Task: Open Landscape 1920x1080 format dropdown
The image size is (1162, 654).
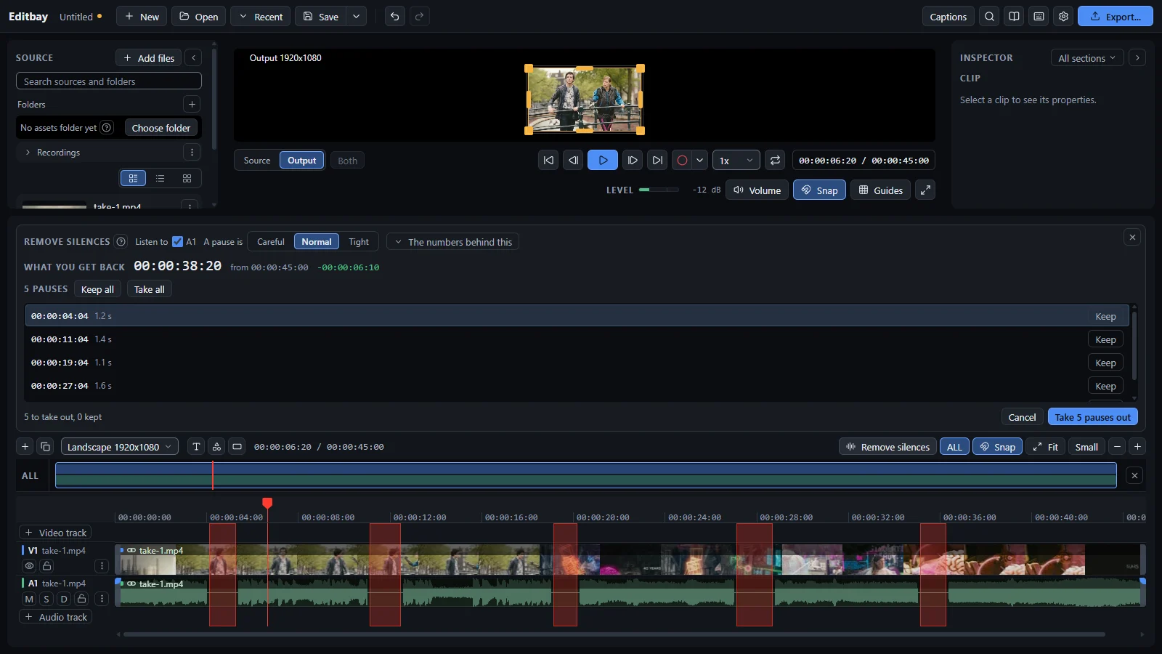Action: tap(120, 447)
